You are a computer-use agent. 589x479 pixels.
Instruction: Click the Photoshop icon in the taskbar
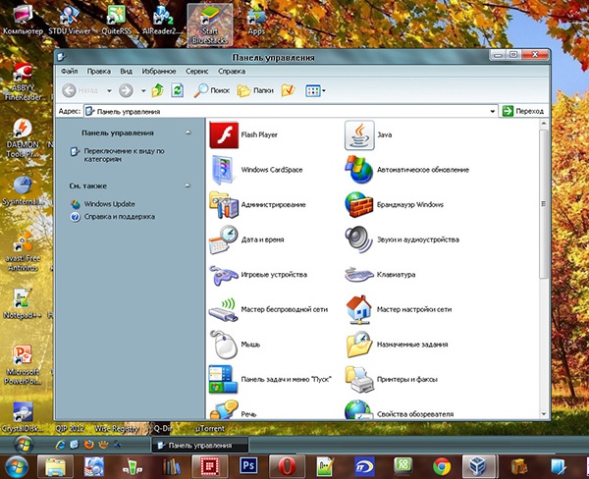[x=248, y=463]
